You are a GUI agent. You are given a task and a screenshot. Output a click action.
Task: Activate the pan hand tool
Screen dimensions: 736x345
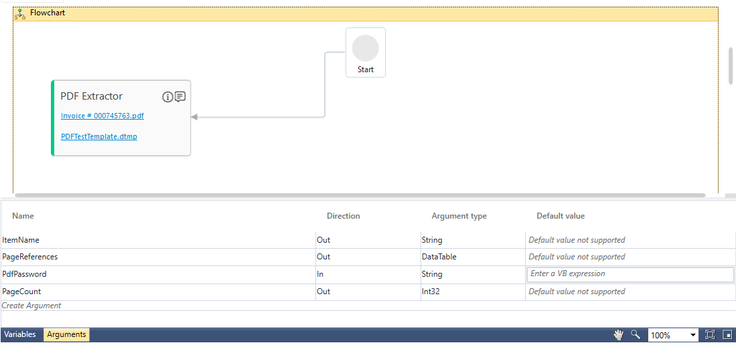tap(619, 334)
